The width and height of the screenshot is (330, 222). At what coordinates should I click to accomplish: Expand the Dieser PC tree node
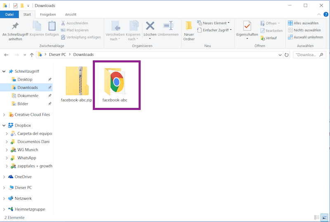pyautogui.click(x=4, y=188)
